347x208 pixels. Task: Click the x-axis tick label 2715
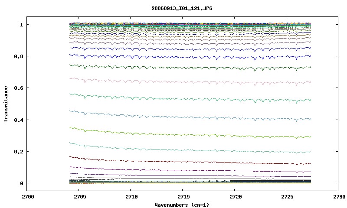tap(183, 197)
